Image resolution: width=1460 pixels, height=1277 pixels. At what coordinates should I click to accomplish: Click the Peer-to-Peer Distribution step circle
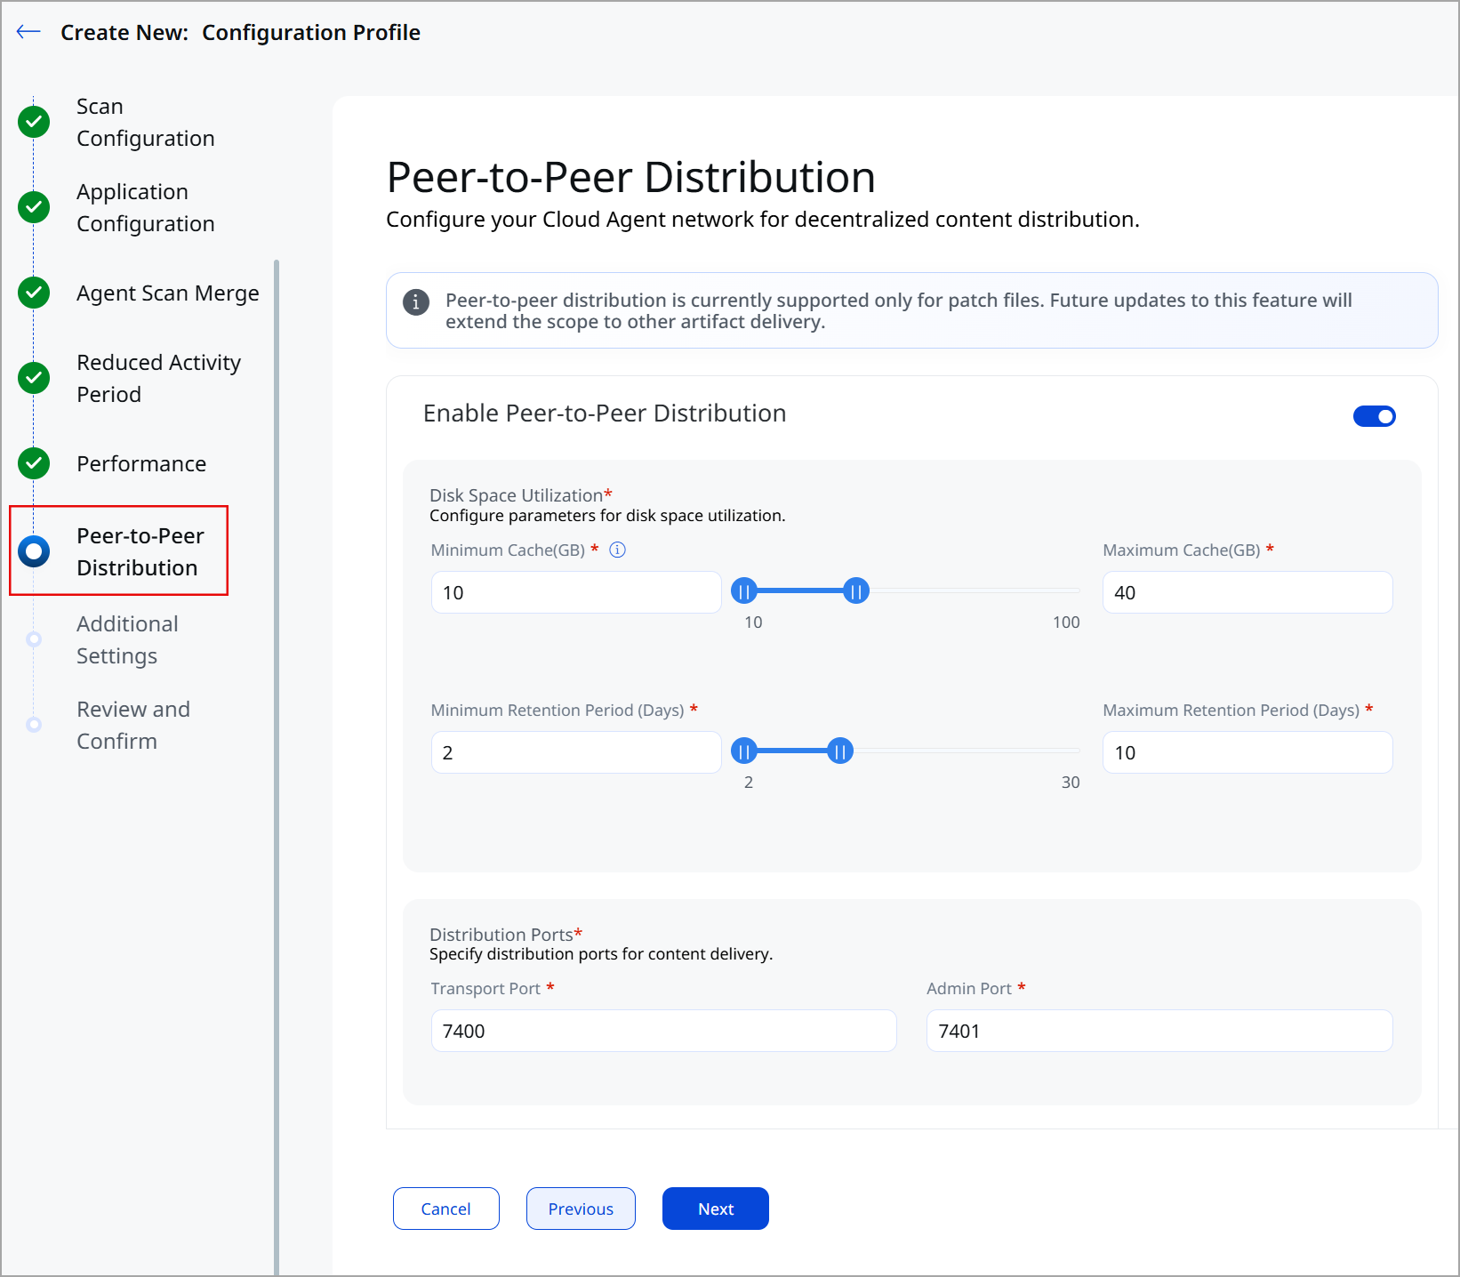[x=34, y=551]
